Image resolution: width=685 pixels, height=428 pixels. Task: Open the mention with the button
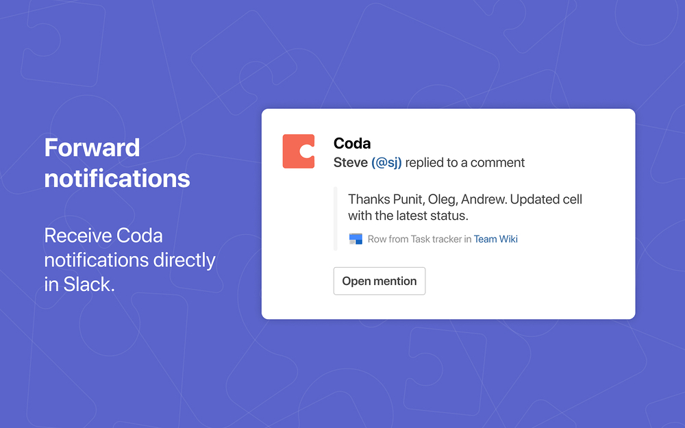point(379,281)
